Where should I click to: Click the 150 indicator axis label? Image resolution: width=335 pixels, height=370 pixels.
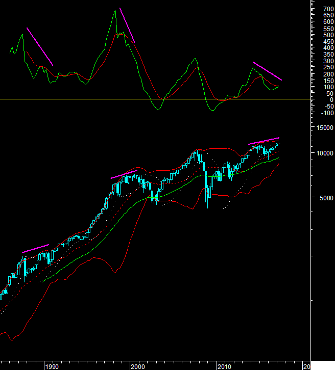pyautogui.click(x=328, y=81)
